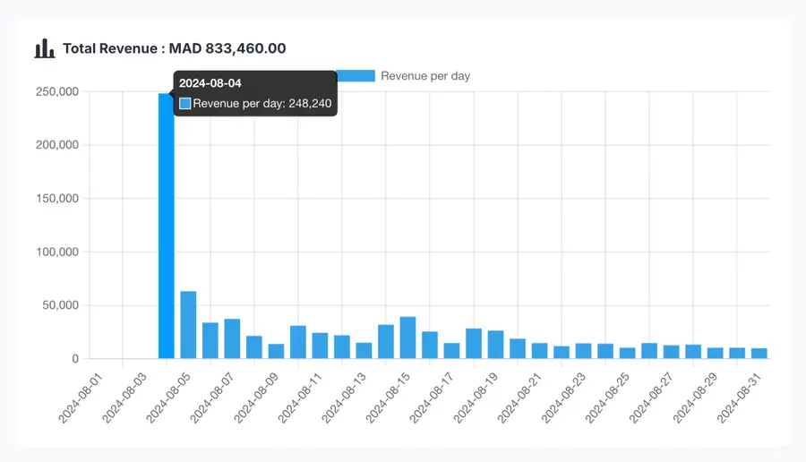Click the x-axis label "2024-08-29"
This screenshot has width=806, height=462.
click(695, 398)
